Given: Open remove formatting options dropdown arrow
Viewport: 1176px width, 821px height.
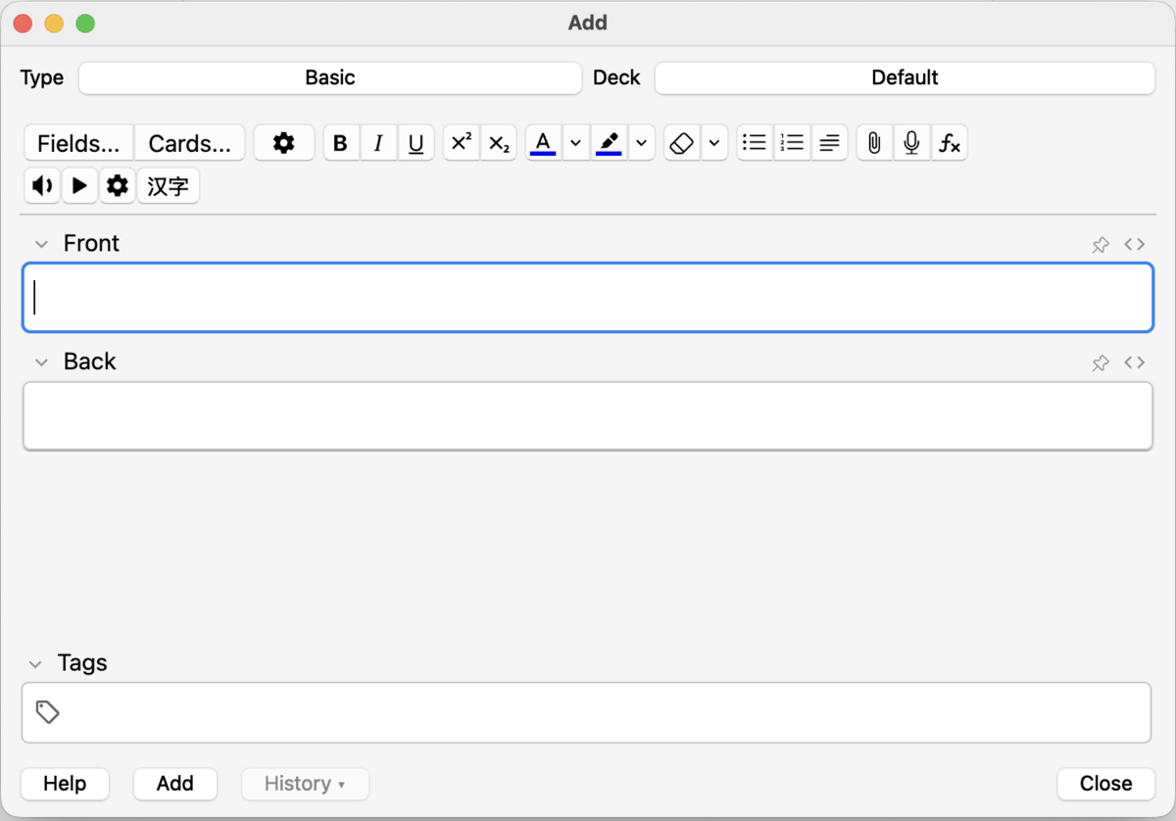Looking at the screenshot, I should (713, 143).
